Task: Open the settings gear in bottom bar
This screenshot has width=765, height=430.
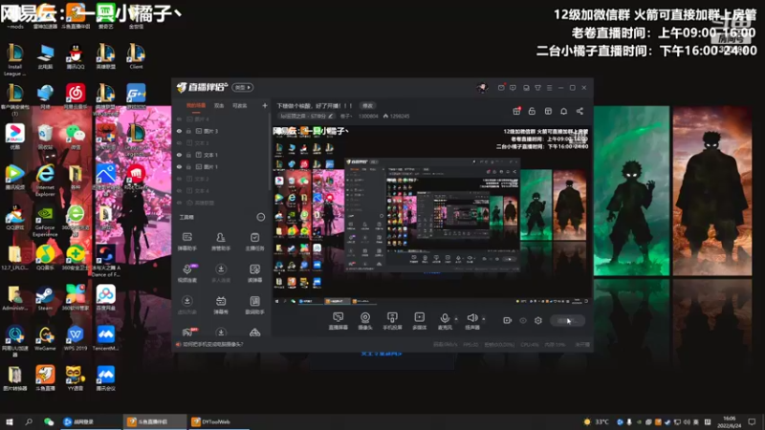Action: [538, 320]
